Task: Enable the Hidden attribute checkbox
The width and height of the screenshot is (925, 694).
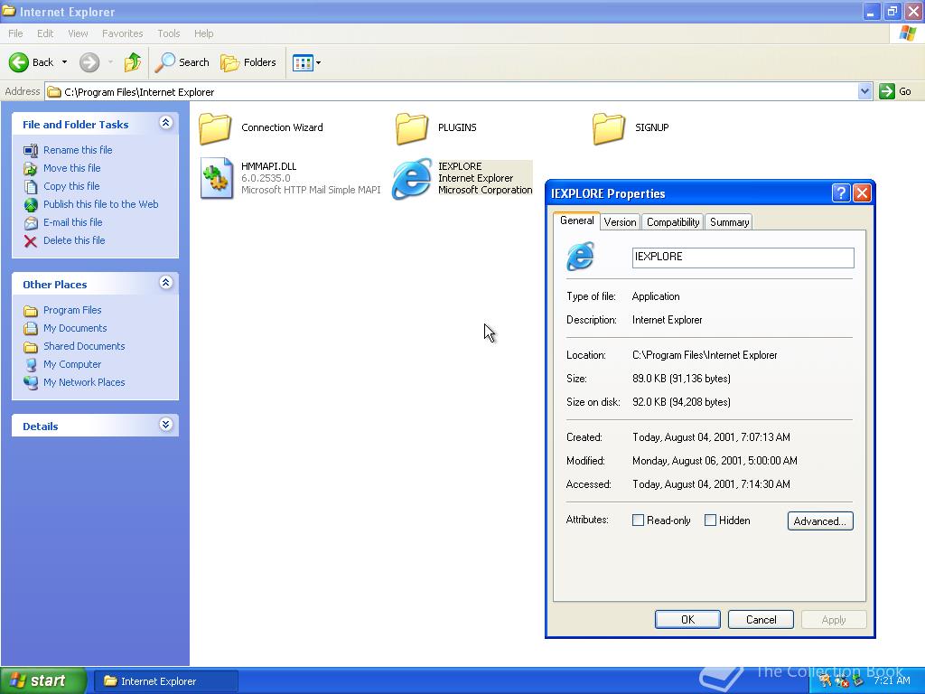Action: [711, 520]
